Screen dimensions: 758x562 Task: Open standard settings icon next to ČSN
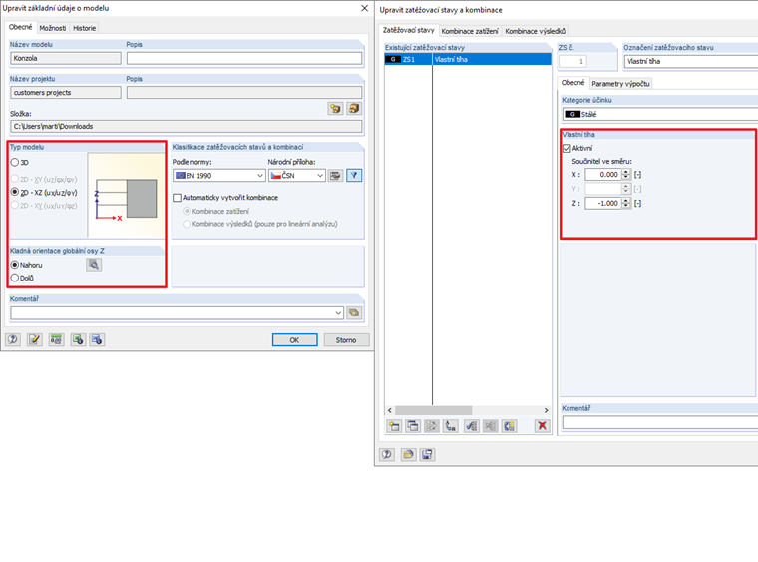(x=335, y=175)
